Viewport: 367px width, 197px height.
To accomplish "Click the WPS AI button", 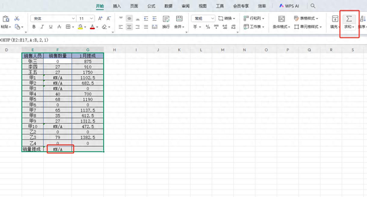I will (289, 6).
